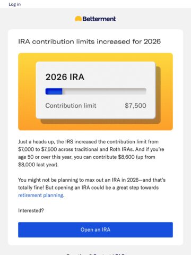
Task: Click the paragraph starting Just a heads up
Action: [x=91, y=153]
